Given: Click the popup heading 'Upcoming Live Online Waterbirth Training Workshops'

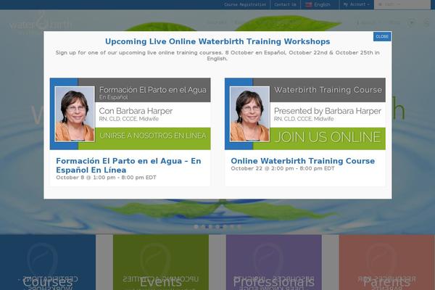Looking at the screenshot, I should (217, 41).
